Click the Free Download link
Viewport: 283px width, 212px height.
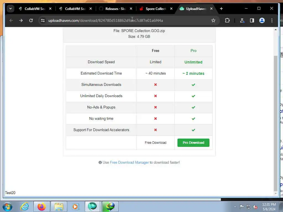click(156, 143)
